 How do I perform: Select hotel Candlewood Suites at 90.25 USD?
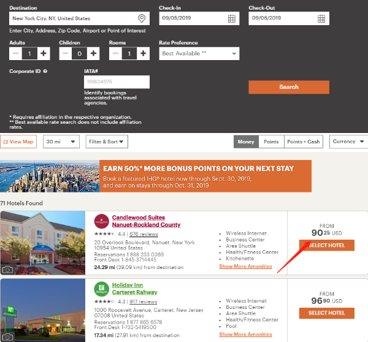tap(327, 245)
